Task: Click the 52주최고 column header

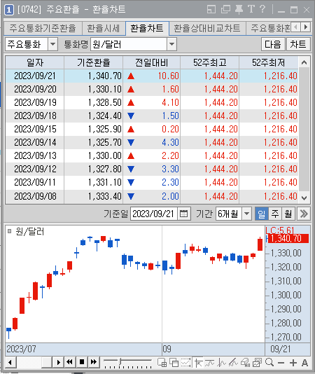Action: click(210, 63)
